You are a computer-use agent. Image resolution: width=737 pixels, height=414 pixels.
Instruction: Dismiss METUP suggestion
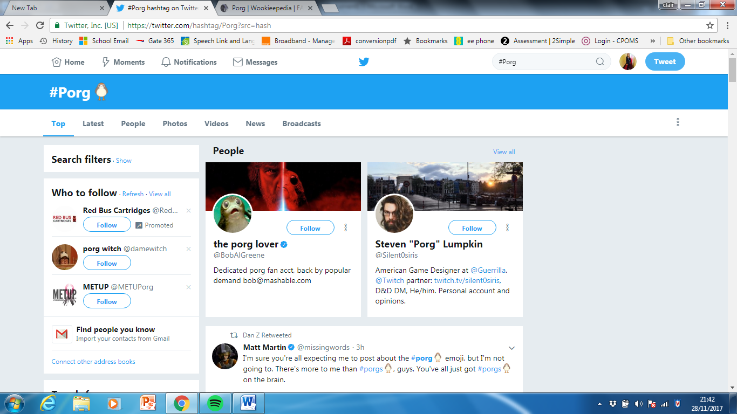click(x=188, y=287)
